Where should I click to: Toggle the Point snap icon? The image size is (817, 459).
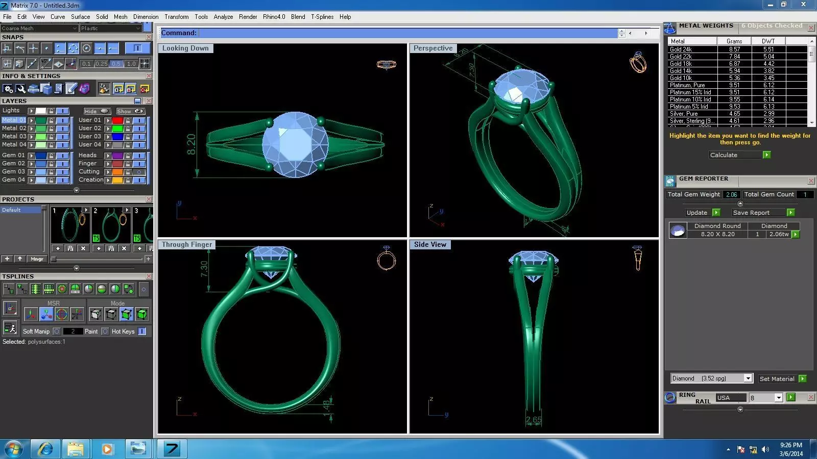coord(46,48)
